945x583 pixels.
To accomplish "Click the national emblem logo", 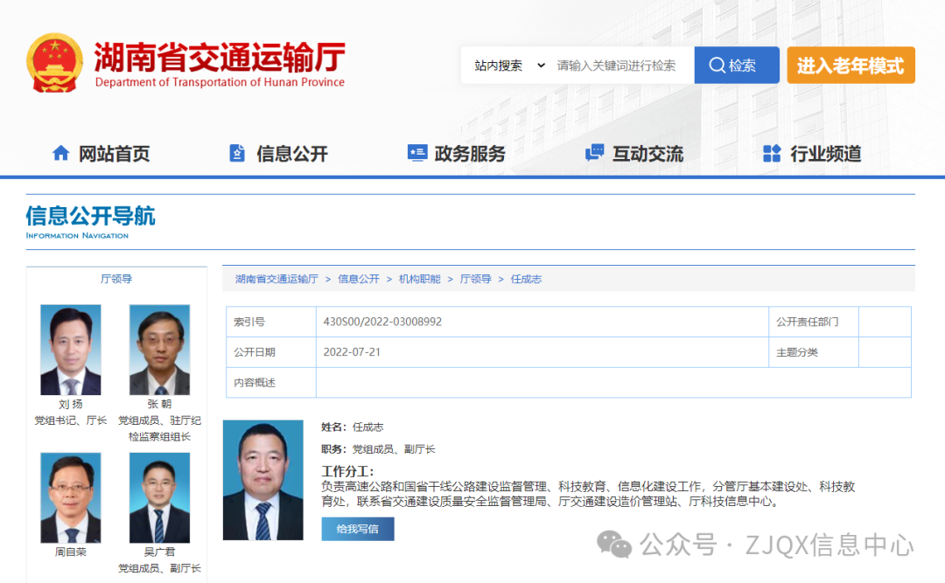I will coord(55,63).
